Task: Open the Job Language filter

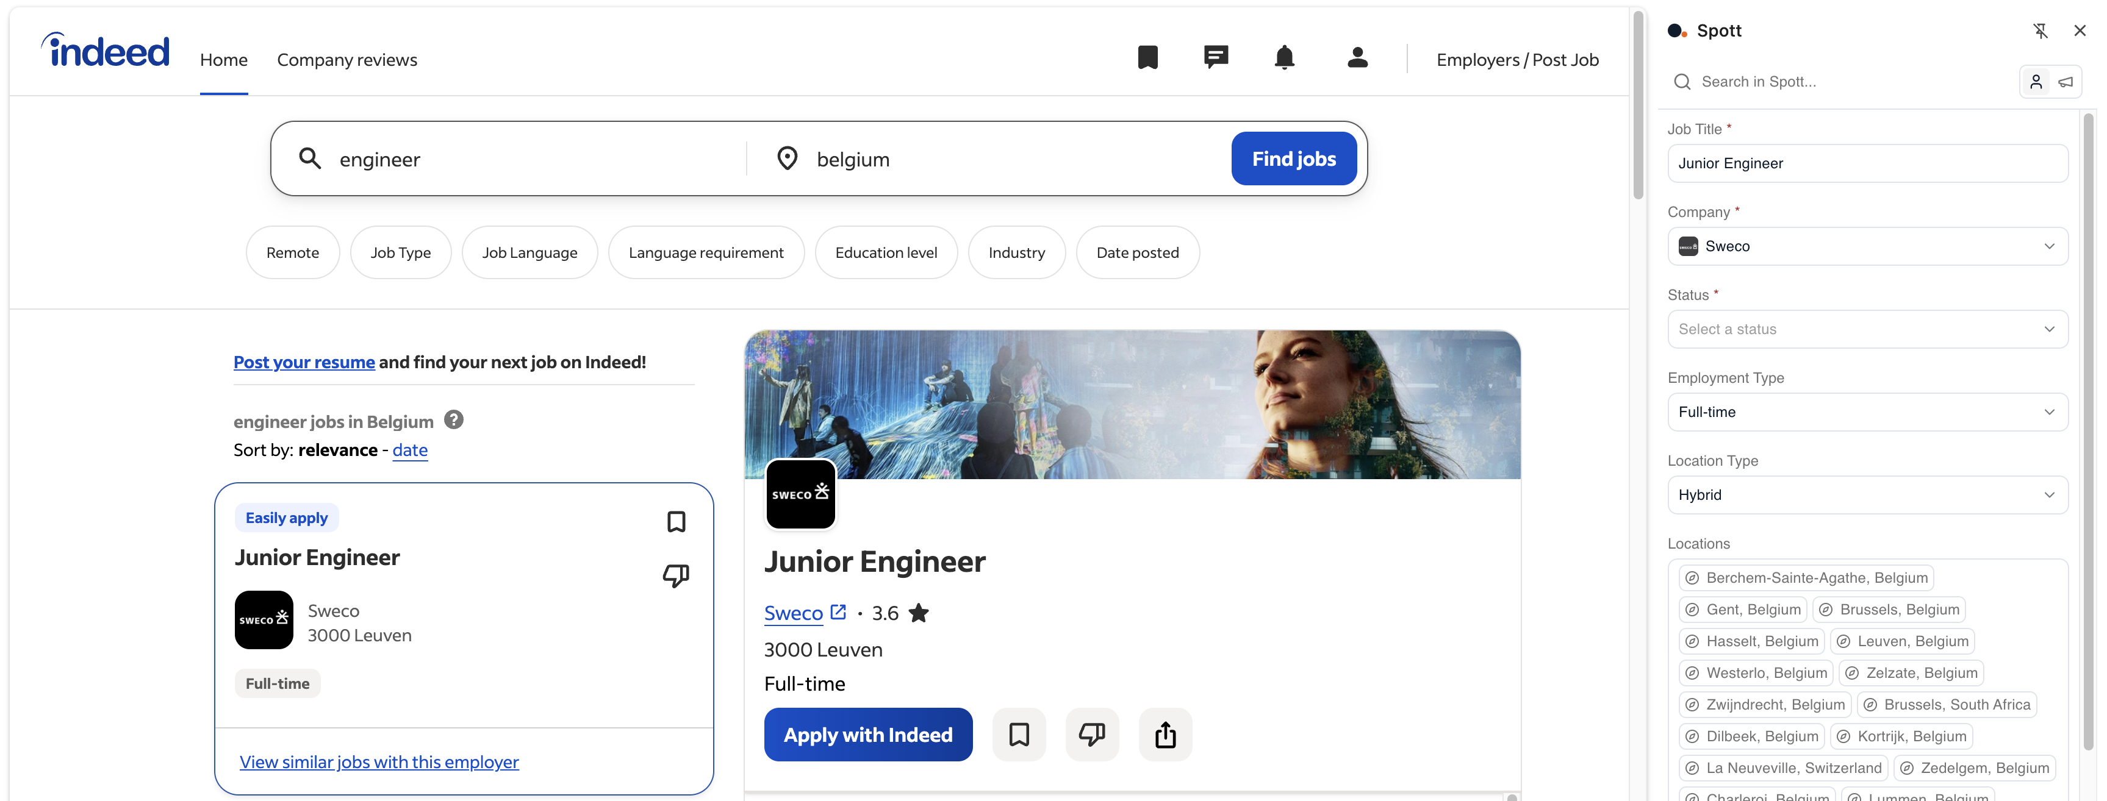Action: point(530,252)
